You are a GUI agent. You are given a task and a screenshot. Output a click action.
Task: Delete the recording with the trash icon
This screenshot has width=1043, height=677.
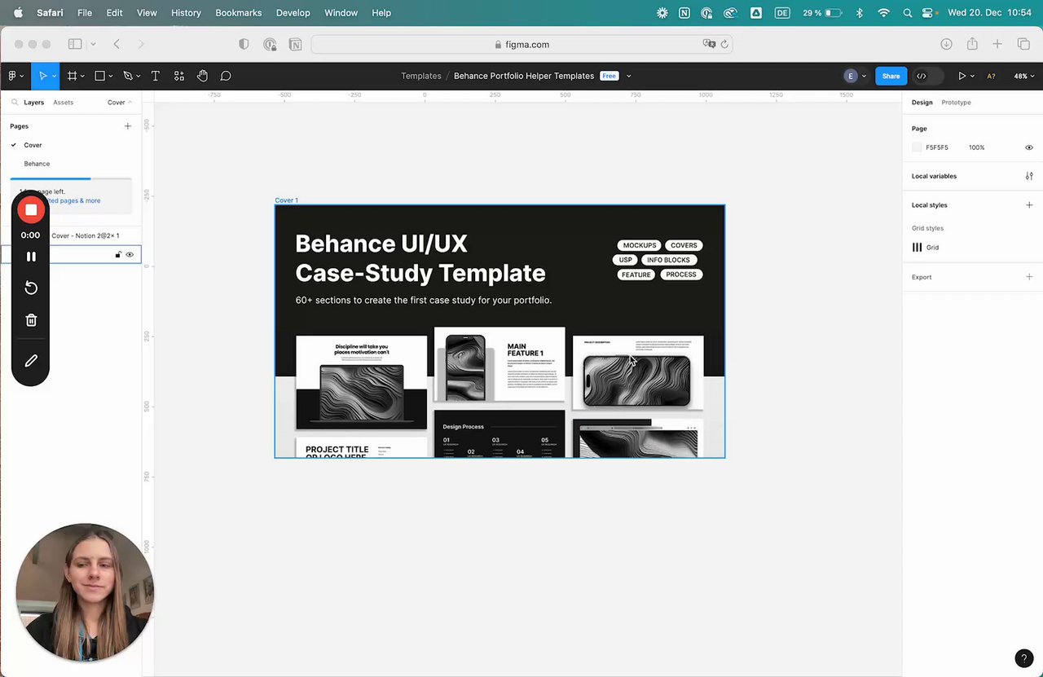[x=31, y=320]
